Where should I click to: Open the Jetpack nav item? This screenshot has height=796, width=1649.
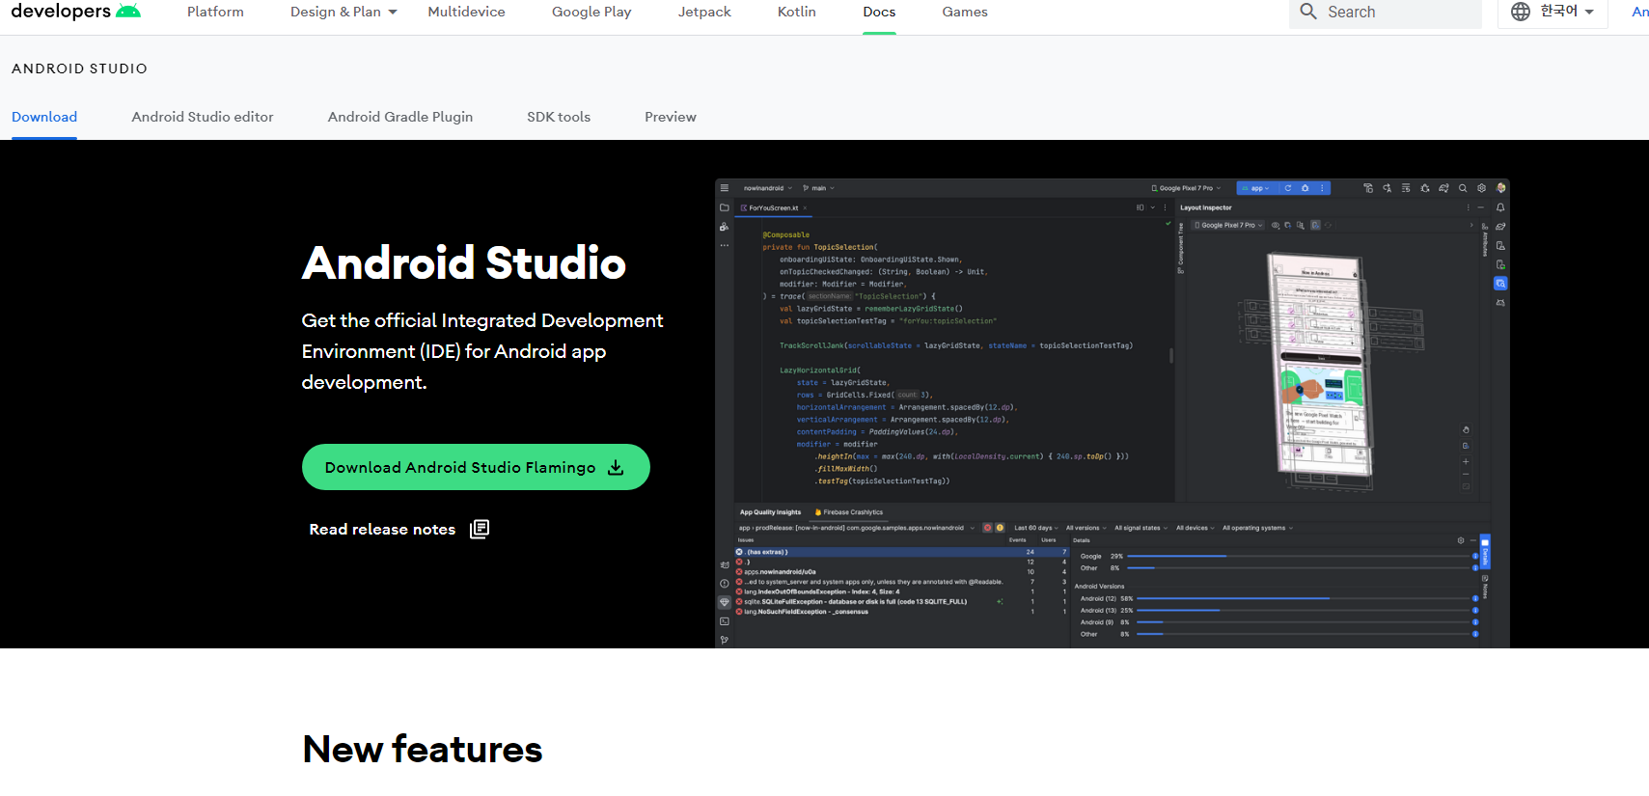point(704,12)
